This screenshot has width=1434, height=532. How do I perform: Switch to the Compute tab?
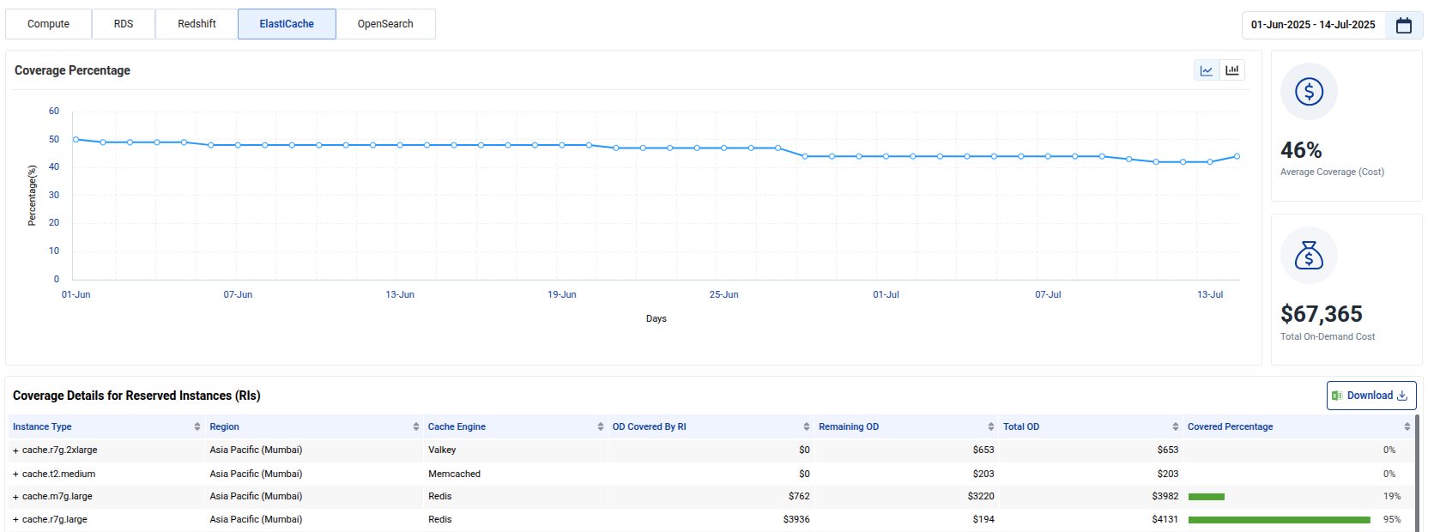pos(48,24)
